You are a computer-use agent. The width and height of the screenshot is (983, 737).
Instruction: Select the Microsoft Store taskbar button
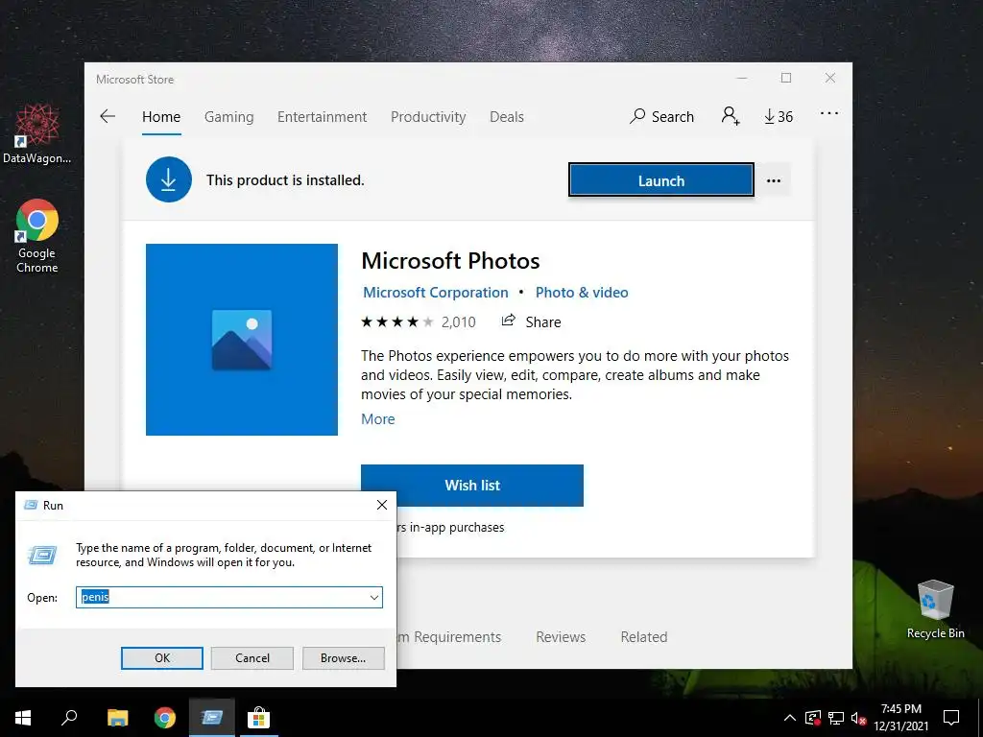click(258, 718)
